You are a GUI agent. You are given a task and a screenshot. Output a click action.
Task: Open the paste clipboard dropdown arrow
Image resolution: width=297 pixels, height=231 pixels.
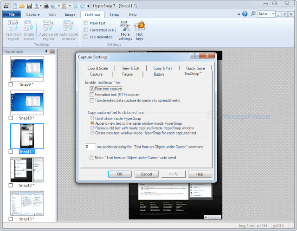point(70,6)
